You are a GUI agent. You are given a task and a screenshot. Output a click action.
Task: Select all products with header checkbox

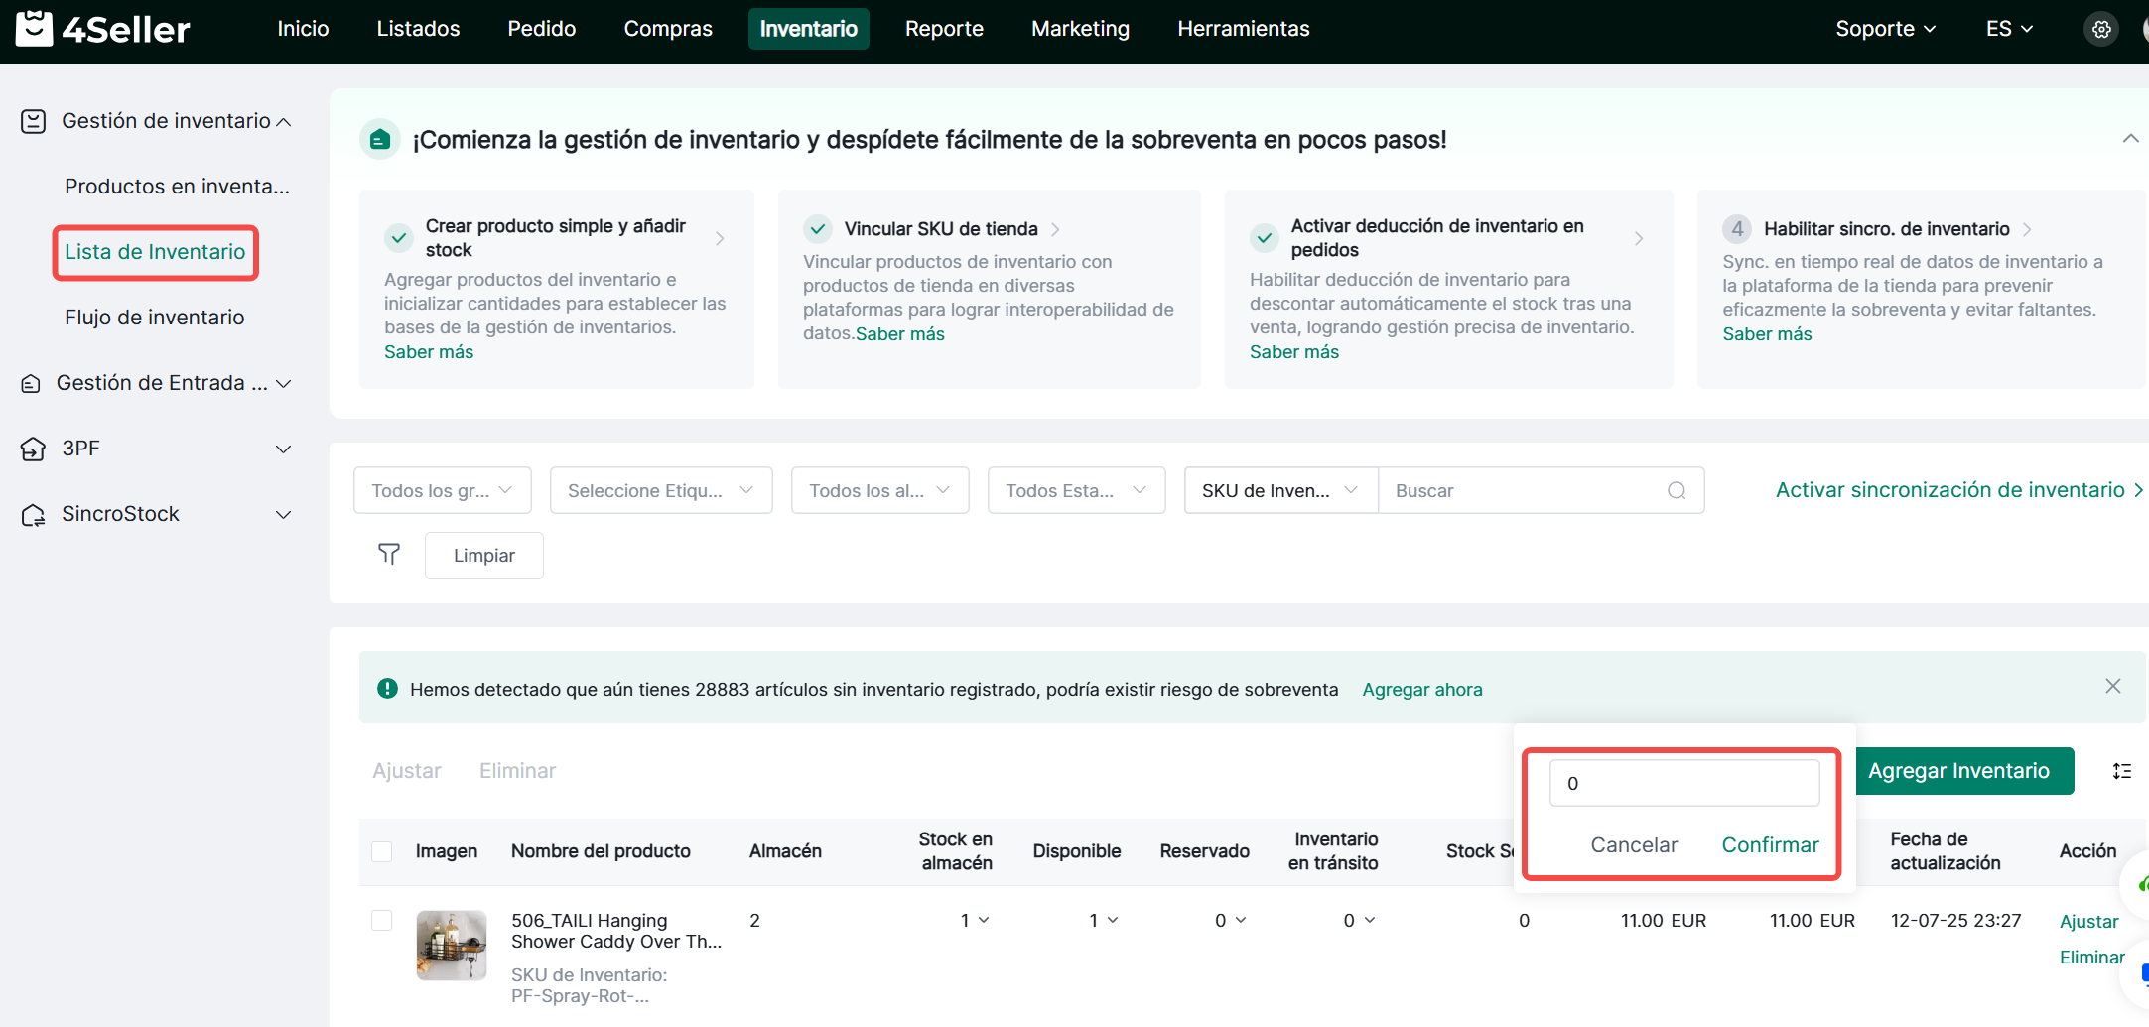pyautogui.click(x=381, y=851)
